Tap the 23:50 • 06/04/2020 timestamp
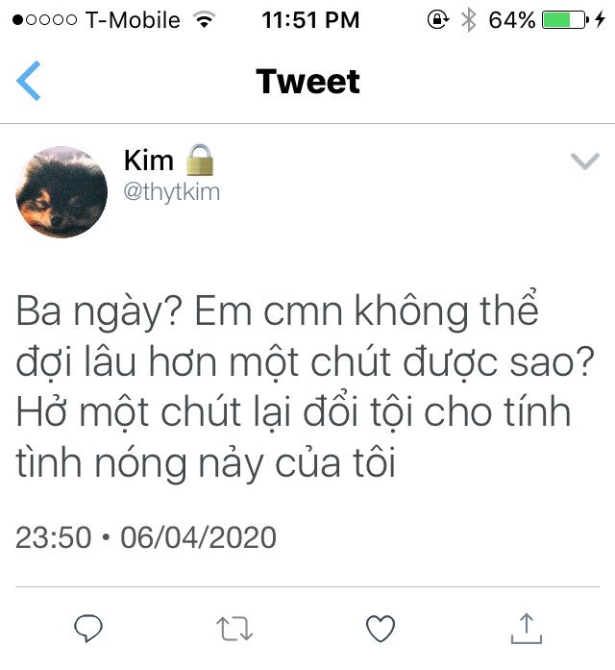Image resolution: width=615 pixels, height=670 pixels. click(146, 537)
